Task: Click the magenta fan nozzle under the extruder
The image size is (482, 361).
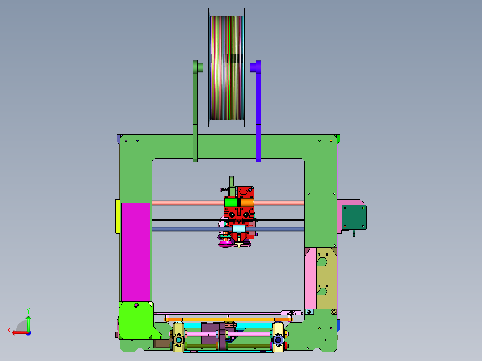Action: pyautogui.click(x=225, y=244)
